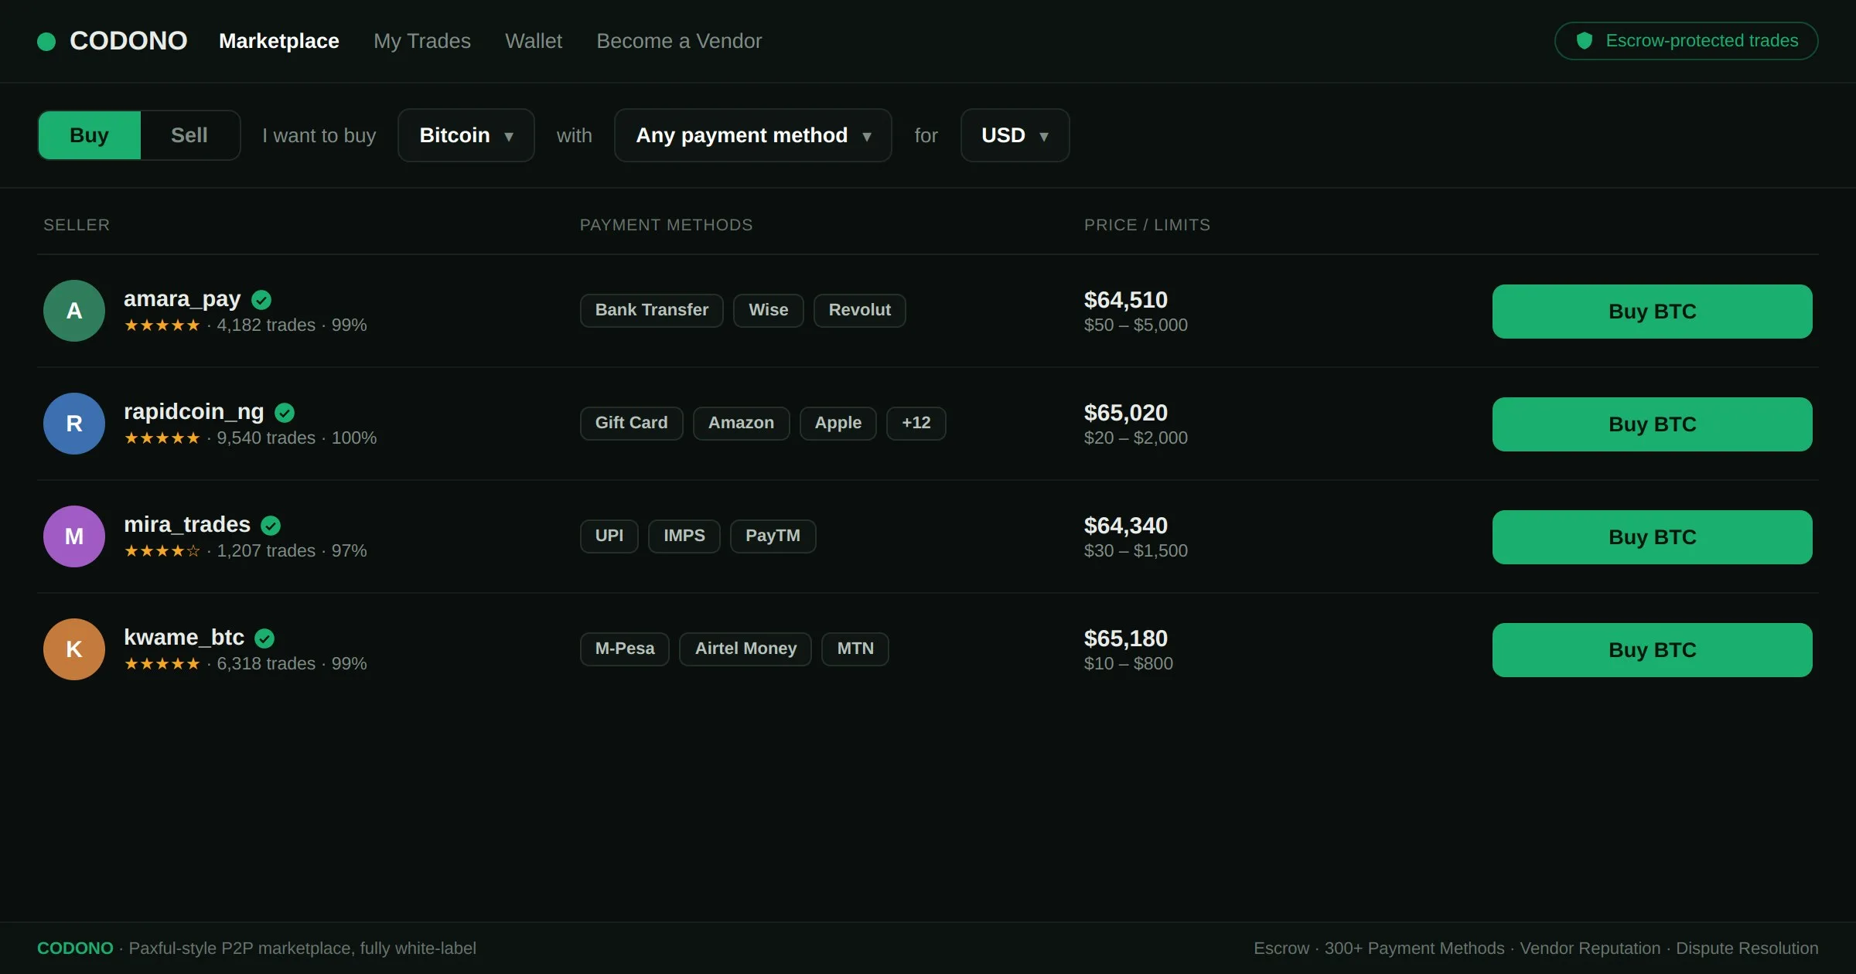Click amara_pay star rating

coord(162,325)
